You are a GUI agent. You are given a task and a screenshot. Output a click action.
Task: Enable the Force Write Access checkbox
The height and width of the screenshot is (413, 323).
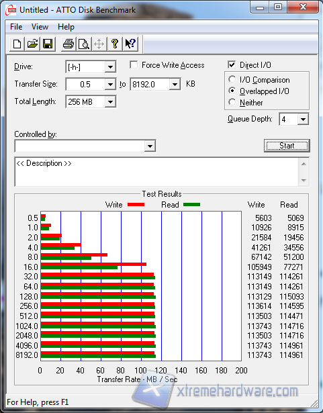pos(134,64)
